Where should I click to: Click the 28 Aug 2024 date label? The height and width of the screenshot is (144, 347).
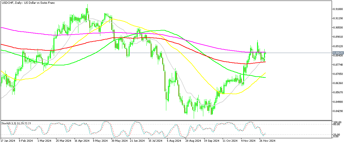click(193, 141)
